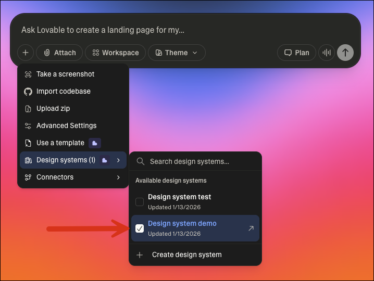Click the chat bubble icon in Plan
Image resolution: width=374 pixels, height=281 pixels.
tap(288, 53)
